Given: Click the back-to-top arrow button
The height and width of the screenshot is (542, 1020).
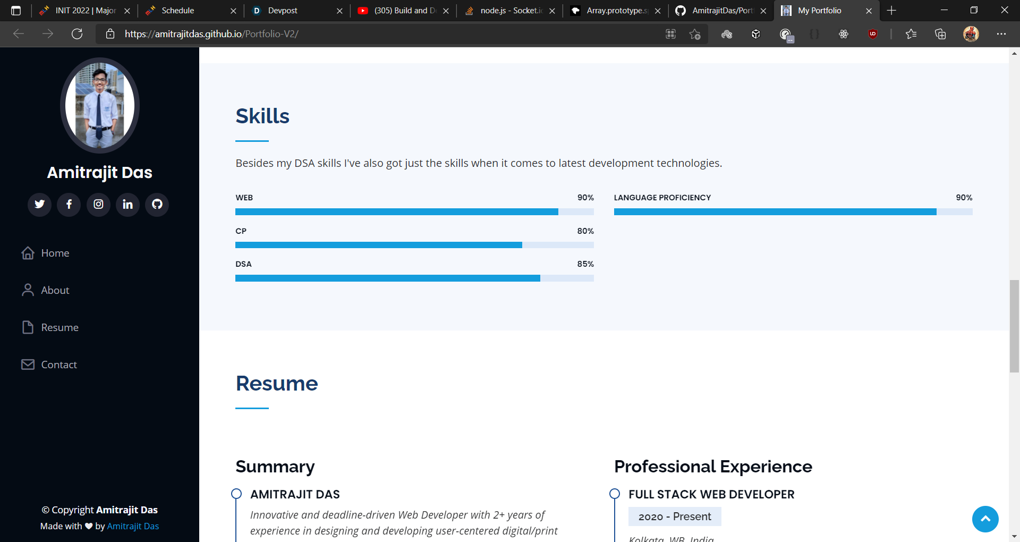Looking at the screenshot, I should [985, 519].
